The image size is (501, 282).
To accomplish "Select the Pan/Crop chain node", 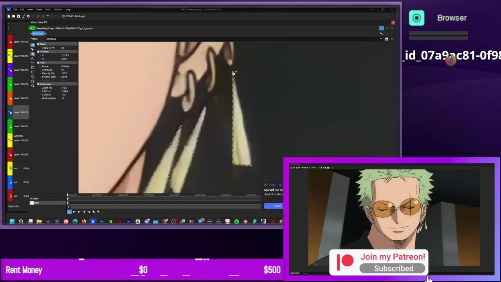I will coord(38,33).
